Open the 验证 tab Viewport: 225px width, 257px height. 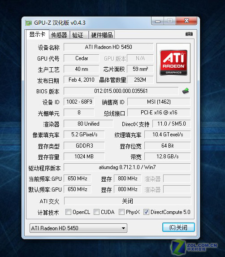pyautogui.click(x=79, y=35)
